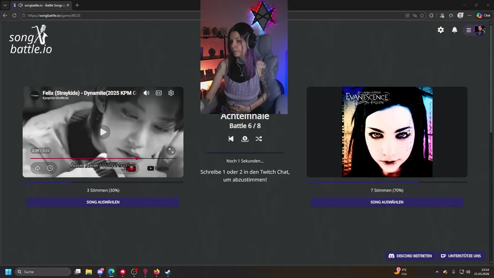The image size is (494, 278).
Task: Expand the video to fullscreen
Action: (171, 151)
